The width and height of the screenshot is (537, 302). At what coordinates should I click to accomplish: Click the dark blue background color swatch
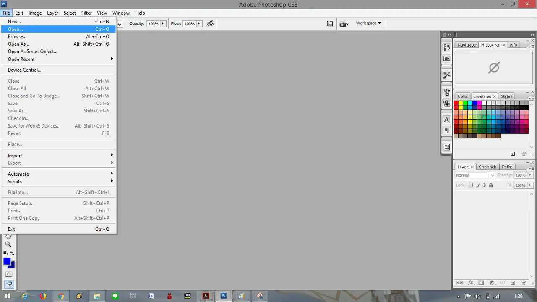(12, 266)
